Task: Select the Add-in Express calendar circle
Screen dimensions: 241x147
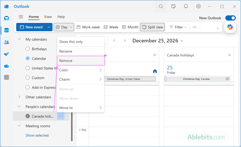Action: tap(28, 87)
